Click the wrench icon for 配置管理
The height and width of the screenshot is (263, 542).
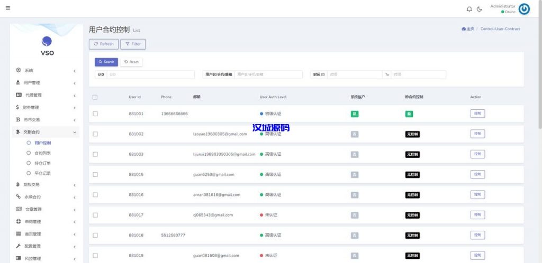[x=18, y=246]
